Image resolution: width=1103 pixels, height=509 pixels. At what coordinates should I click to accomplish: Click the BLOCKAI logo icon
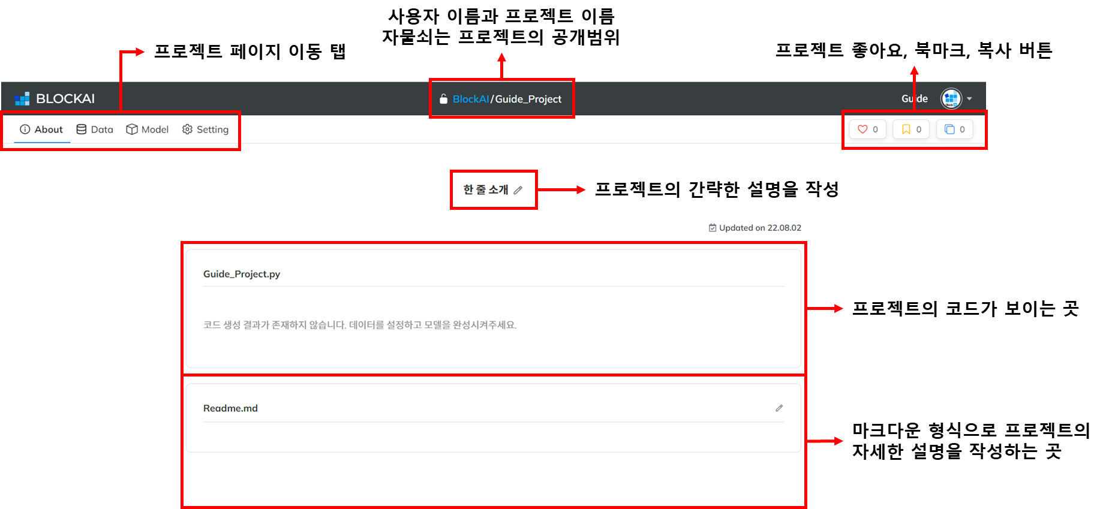22,99
